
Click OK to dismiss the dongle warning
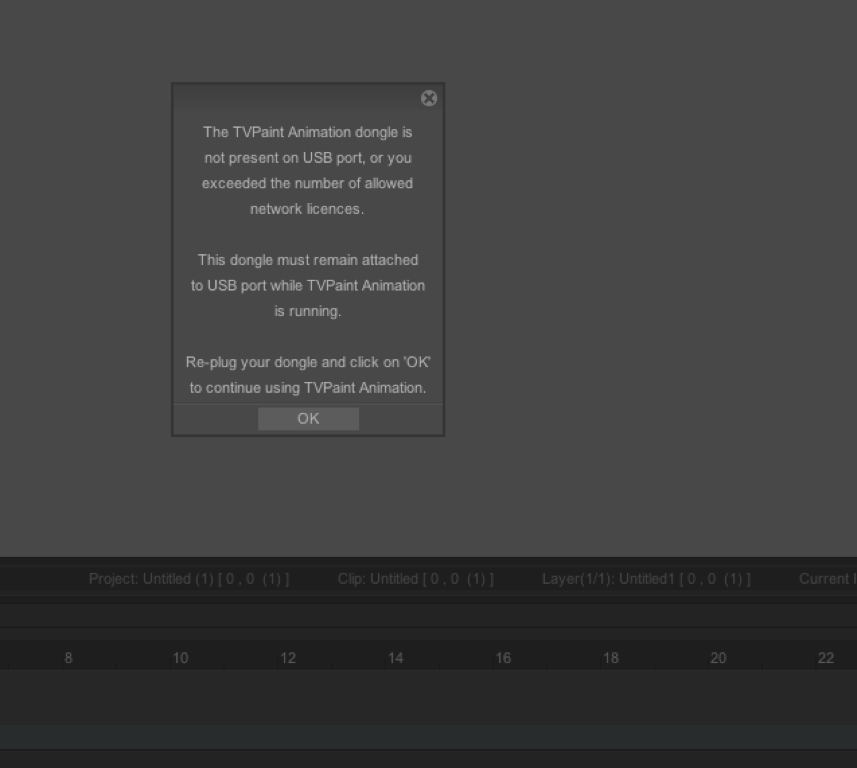pyautogui.click(x=309, y=418)
